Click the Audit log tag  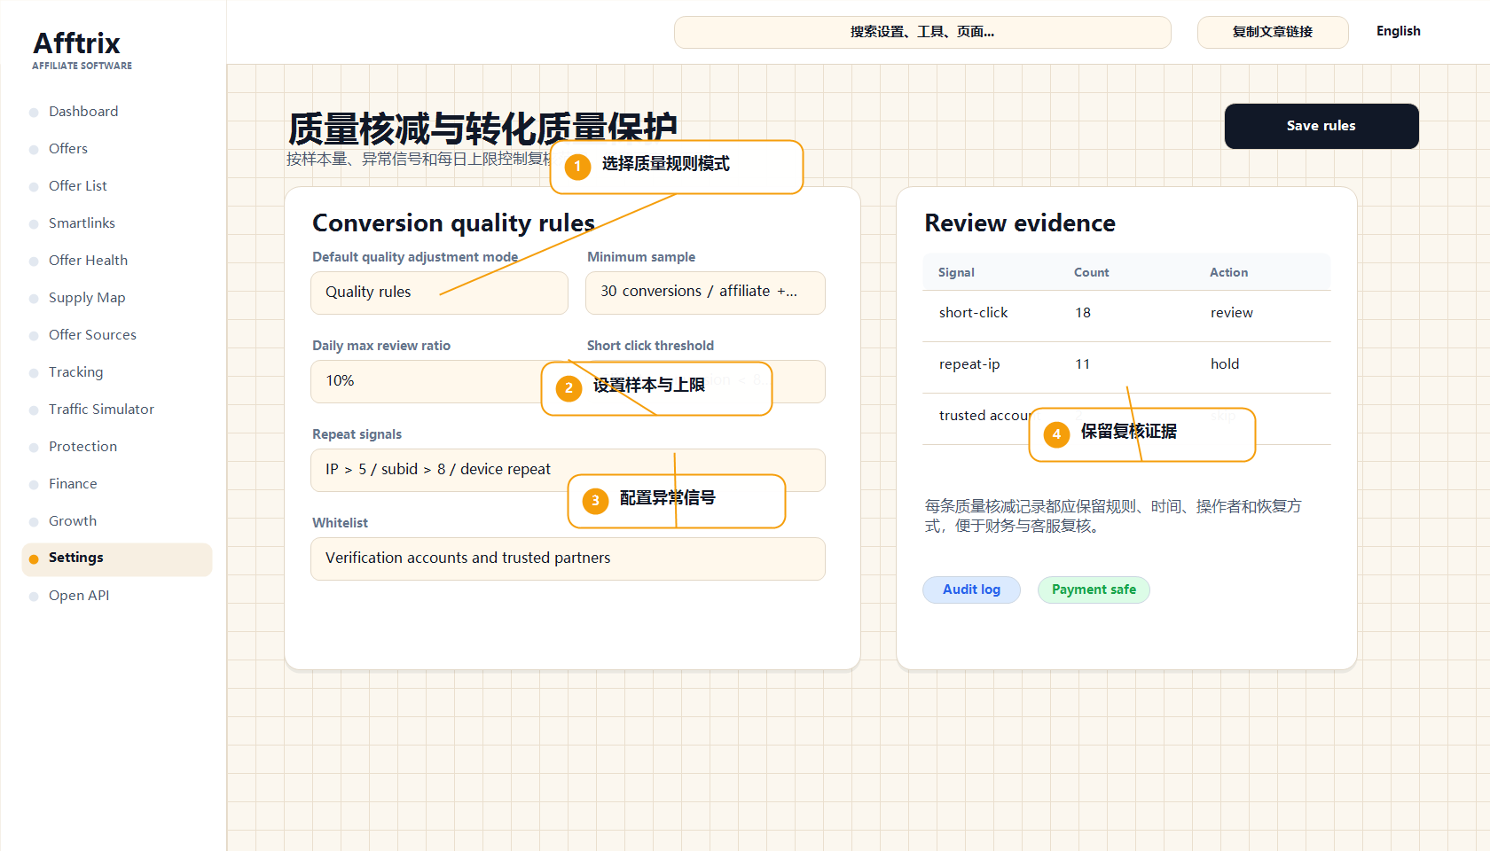click(971, 590)
